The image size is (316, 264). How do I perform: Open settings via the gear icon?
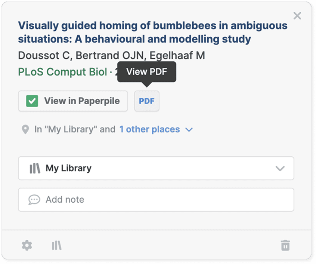[x=27, y=246]
